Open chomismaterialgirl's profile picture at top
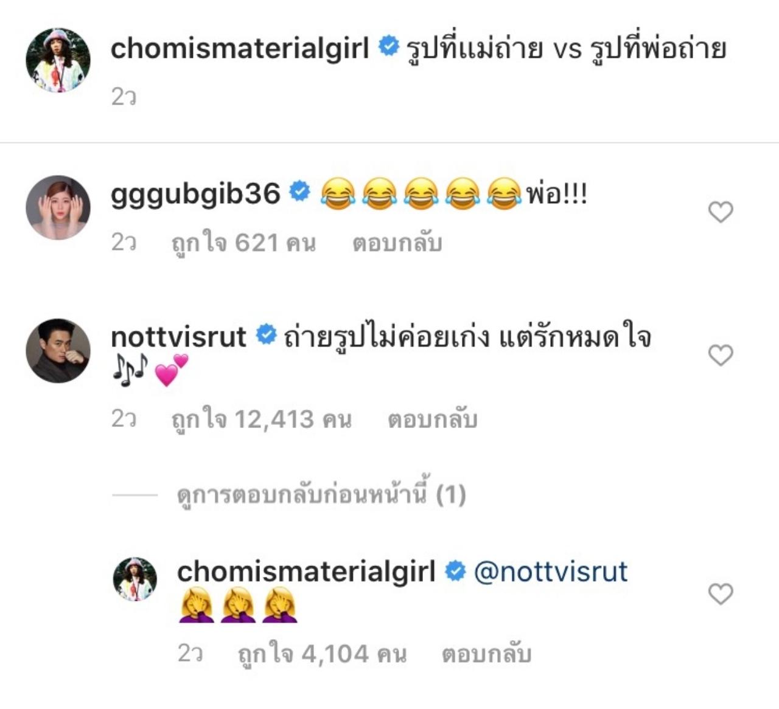 click(58, 60)
